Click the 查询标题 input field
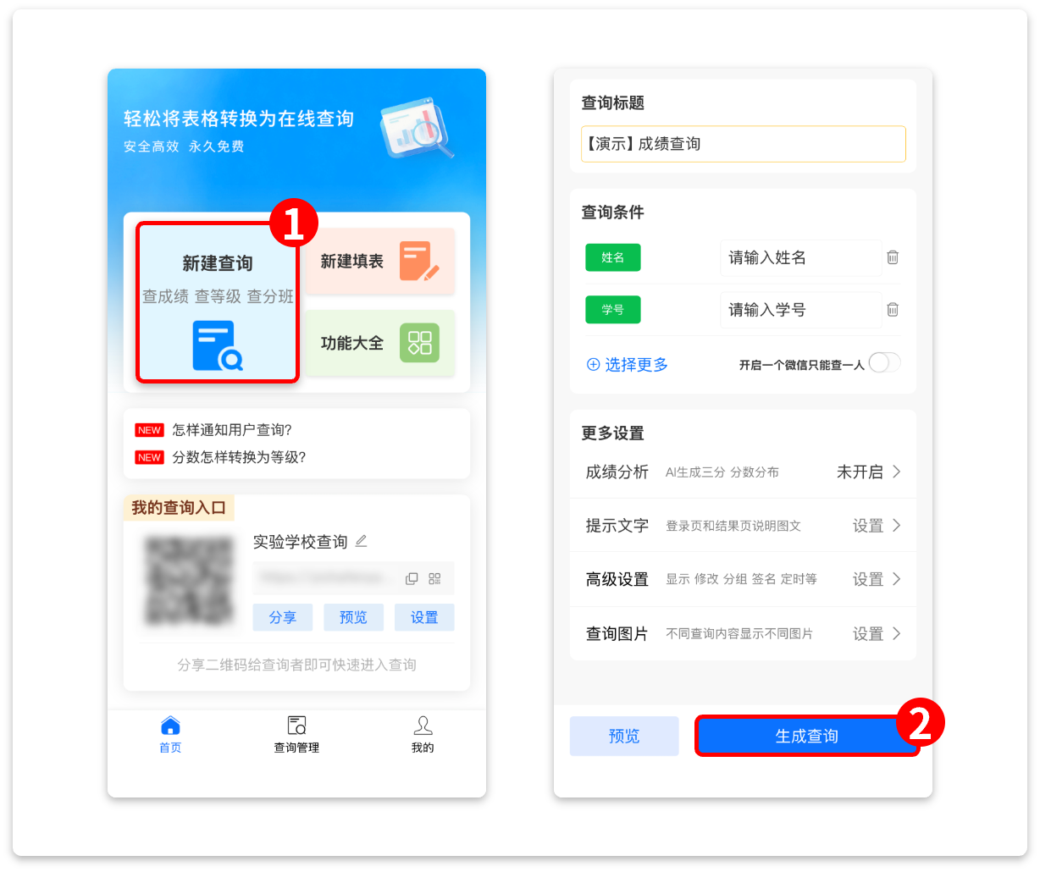1040x872 pixels. coord(743,144)
